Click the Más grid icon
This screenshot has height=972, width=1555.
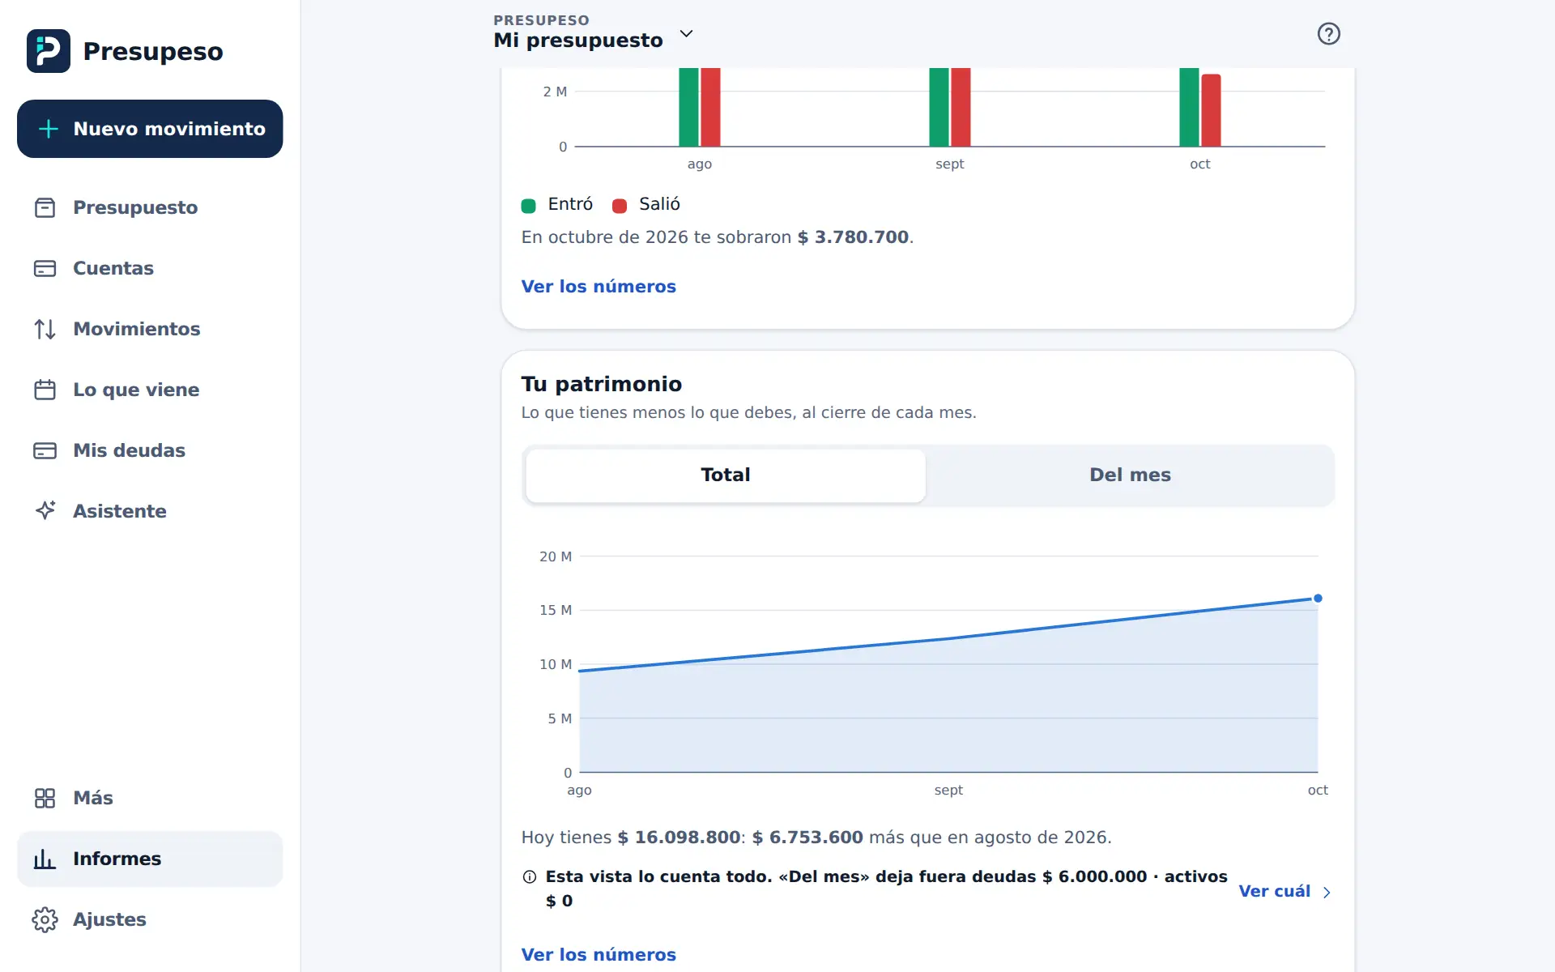click(x=45, y=798)
